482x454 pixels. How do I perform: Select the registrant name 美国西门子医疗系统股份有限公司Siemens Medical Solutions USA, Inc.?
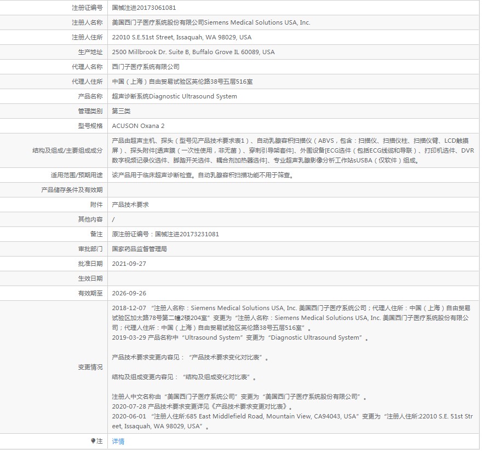click(x=211, y=22)
